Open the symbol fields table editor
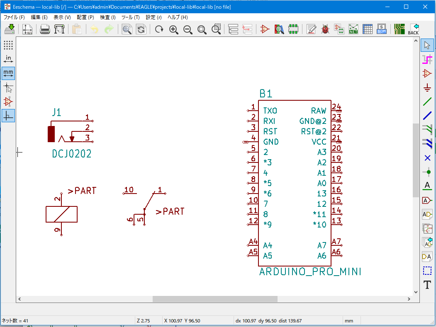436x327 pixels. point(368,29)
